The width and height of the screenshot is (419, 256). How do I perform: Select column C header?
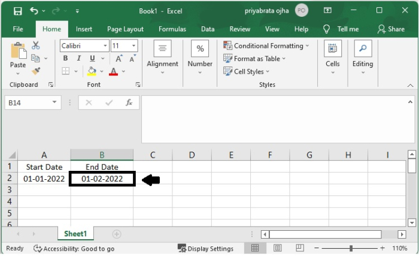pos(153,155)
